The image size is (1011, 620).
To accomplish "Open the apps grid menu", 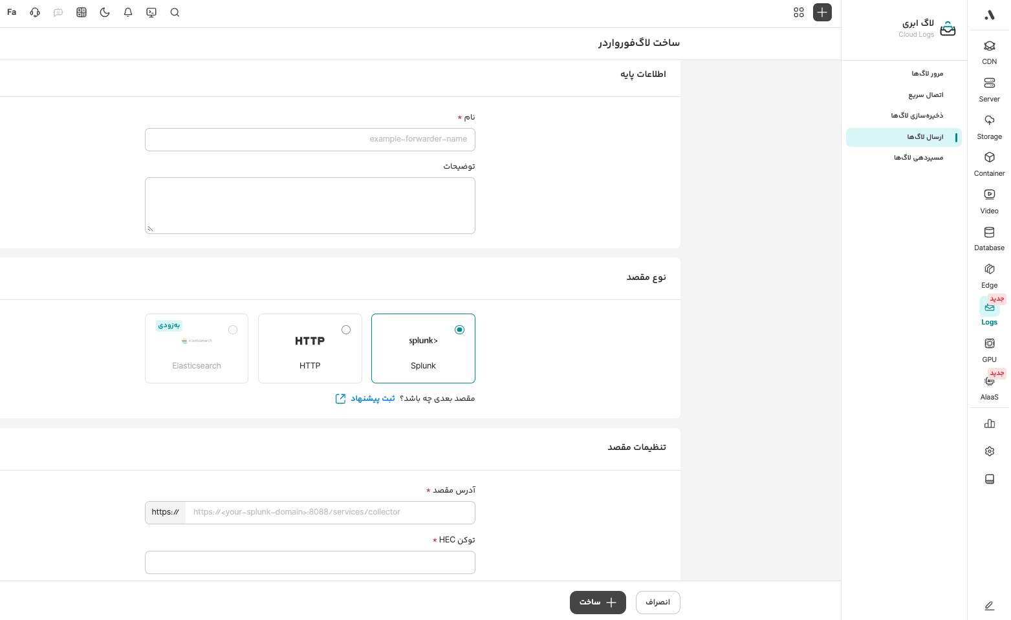I will [799, 12].
